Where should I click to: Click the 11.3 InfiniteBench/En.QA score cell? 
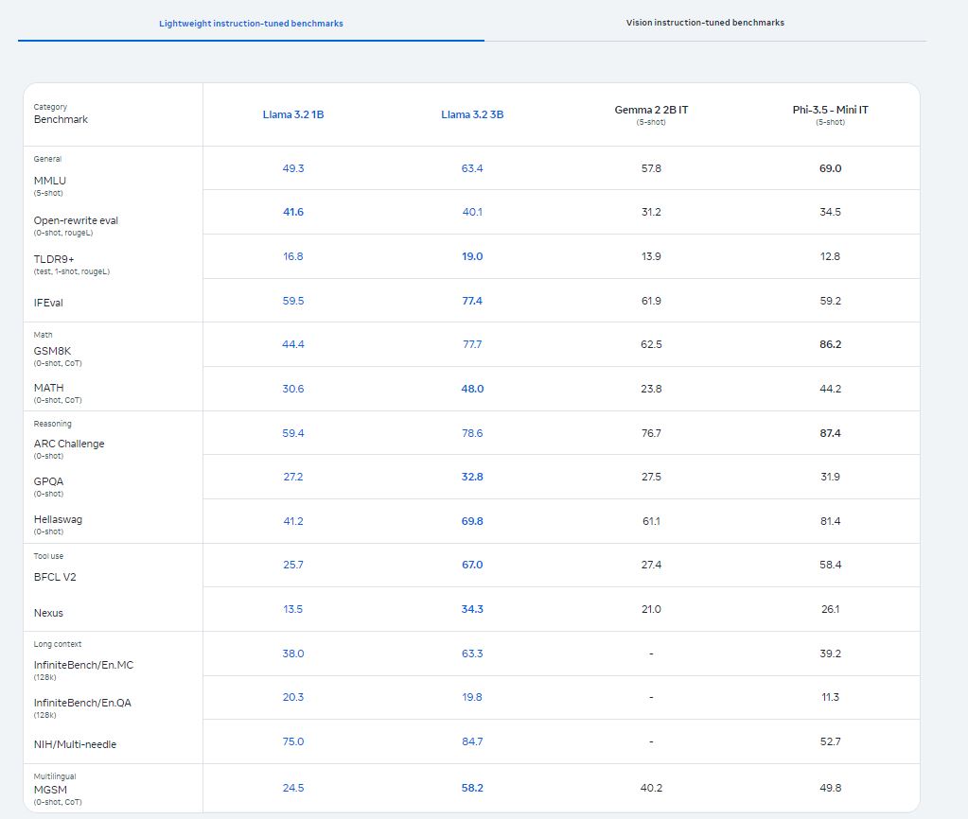click(x=831, y=697)
